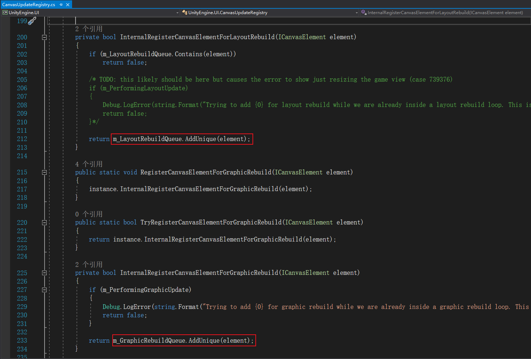Collapse InternalRegisterCanvasElementForLayoutRebuild method at line 200
This screenshot has height=359, width=531.
[x=44, y=37]
